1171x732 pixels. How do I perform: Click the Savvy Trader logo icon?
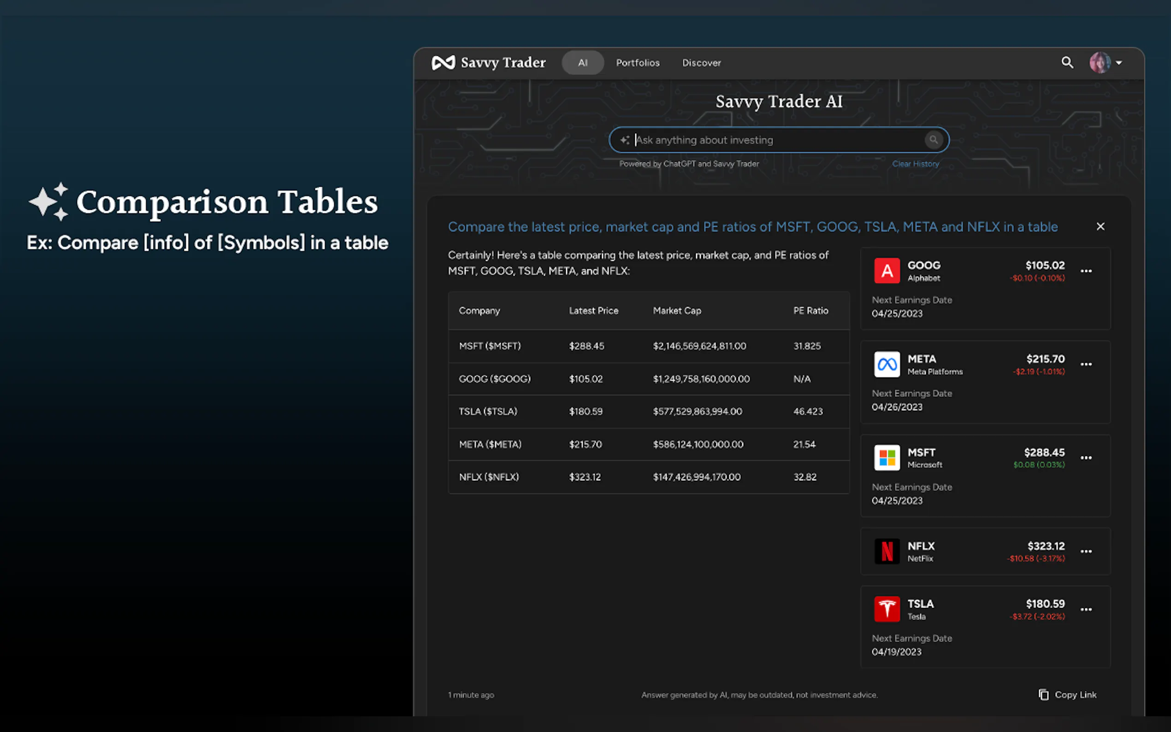[x=443, y=62]
